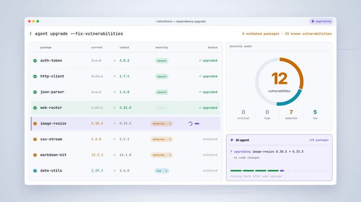361x202 pixels.
Task: Click the status column header
Action: point(212,48)
